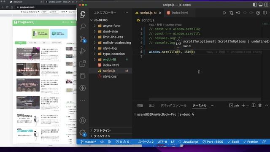Open changes compare icon in editor toolbar
The width and height of the screenshot is (270, 152).
(x=231, y=13)
